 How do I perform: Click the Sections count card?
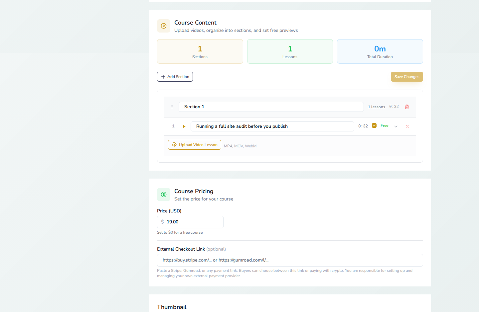point(200,51)
